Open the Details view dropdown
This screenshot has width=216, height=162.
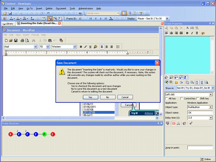tap(118, 13)
